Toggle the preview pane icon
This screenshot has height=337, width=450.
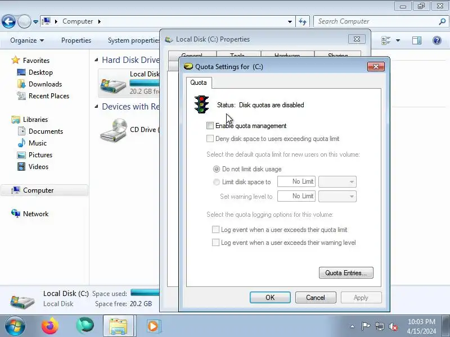coord(417,40)
